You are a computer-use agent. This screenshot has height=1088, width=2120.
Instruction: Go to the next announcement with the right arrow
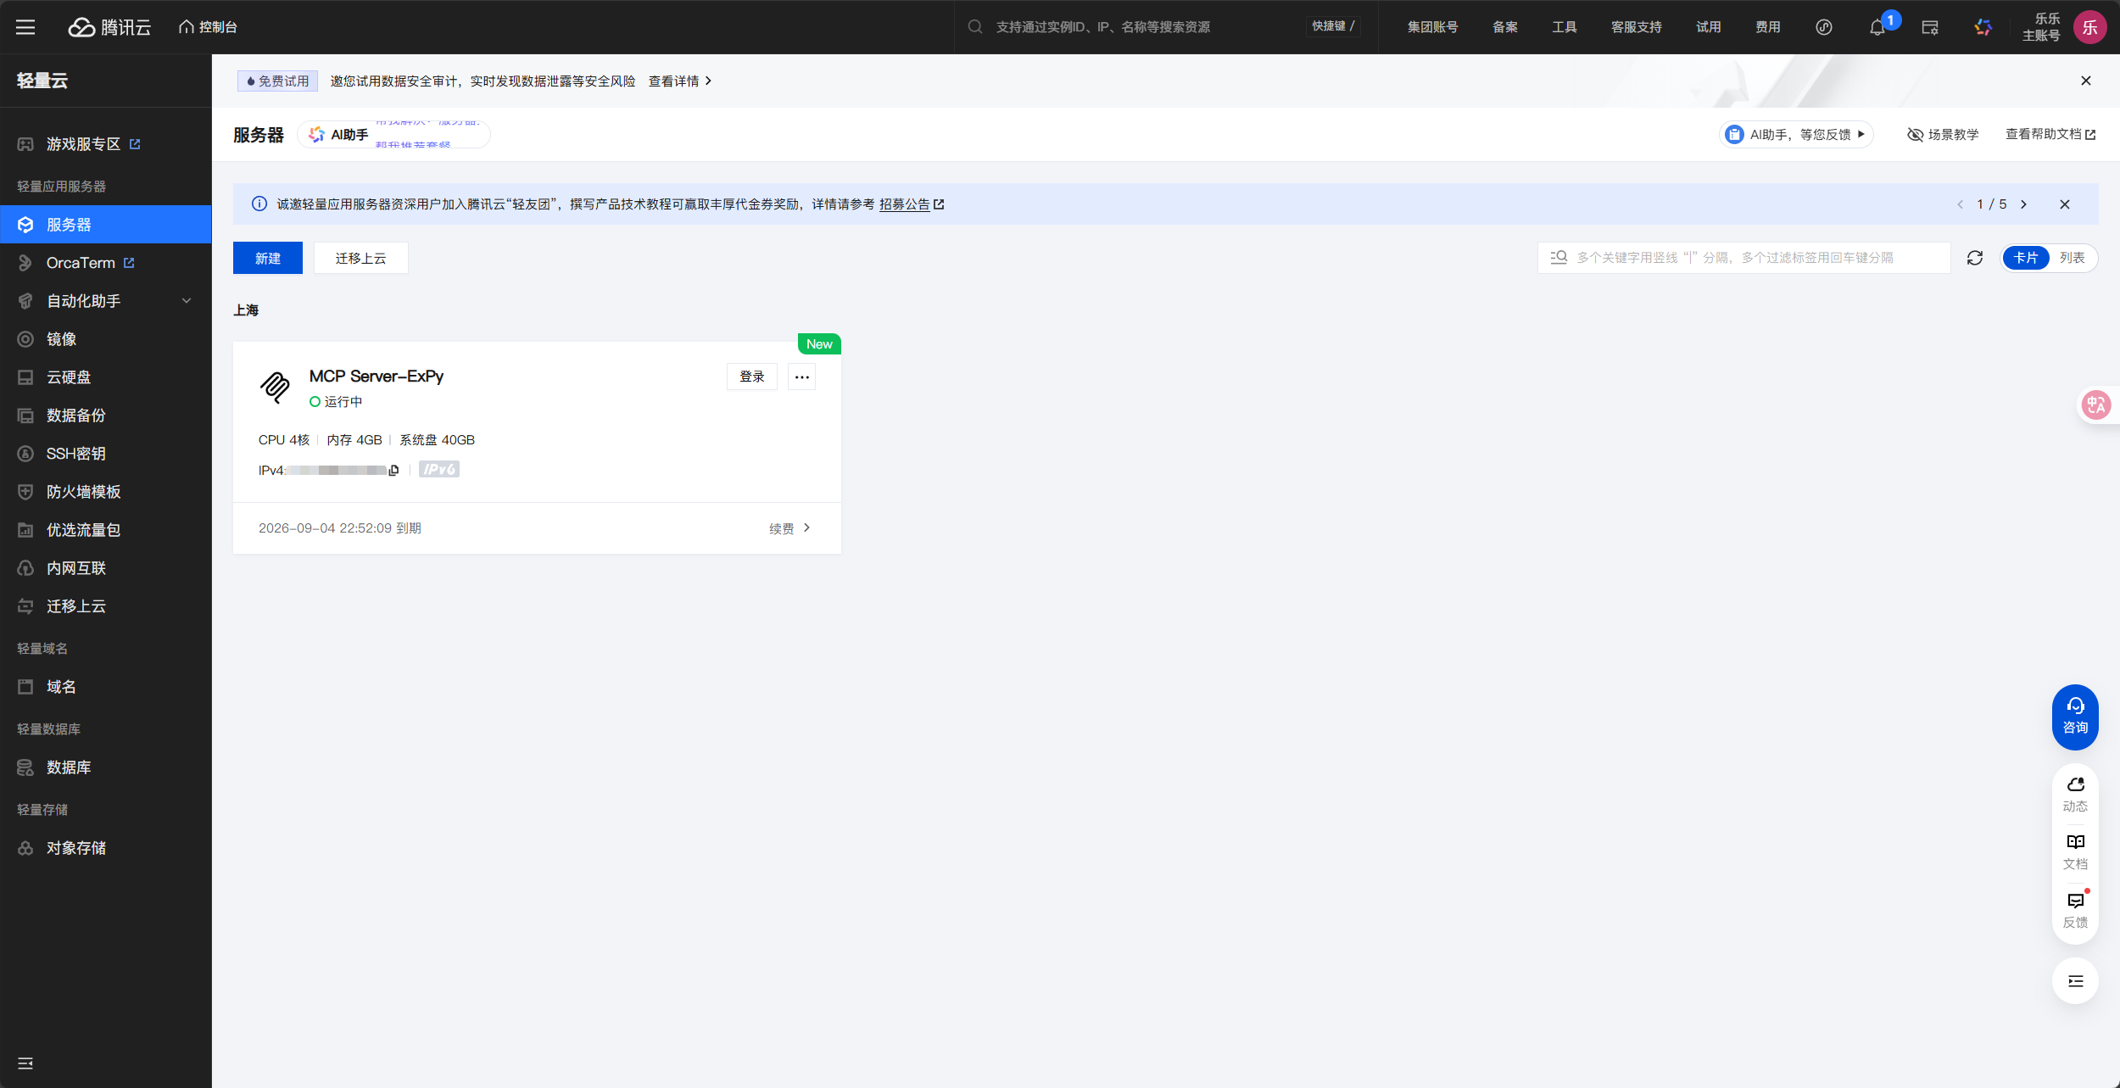point(2023,204)
